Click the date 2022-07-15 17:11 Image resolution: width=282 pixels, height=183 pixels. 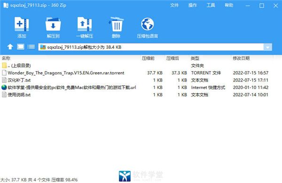click(251, 80)
